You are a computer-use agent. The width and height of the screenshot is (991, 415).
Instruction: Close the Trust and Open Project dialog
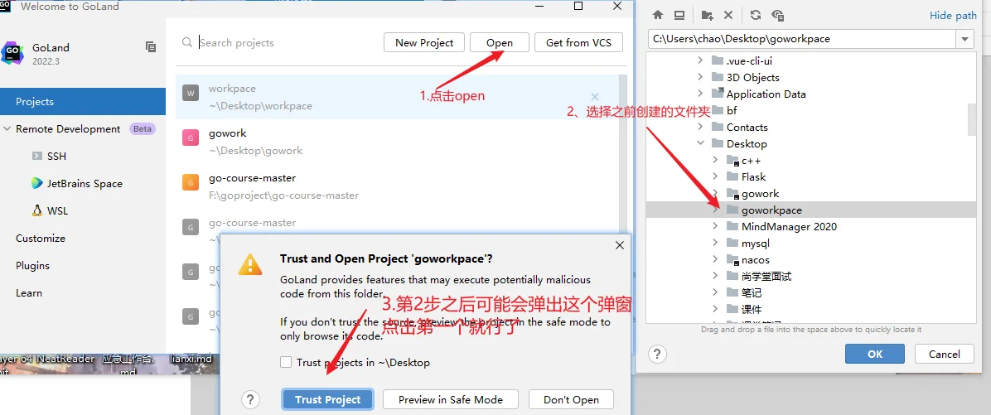pos(620,245)
